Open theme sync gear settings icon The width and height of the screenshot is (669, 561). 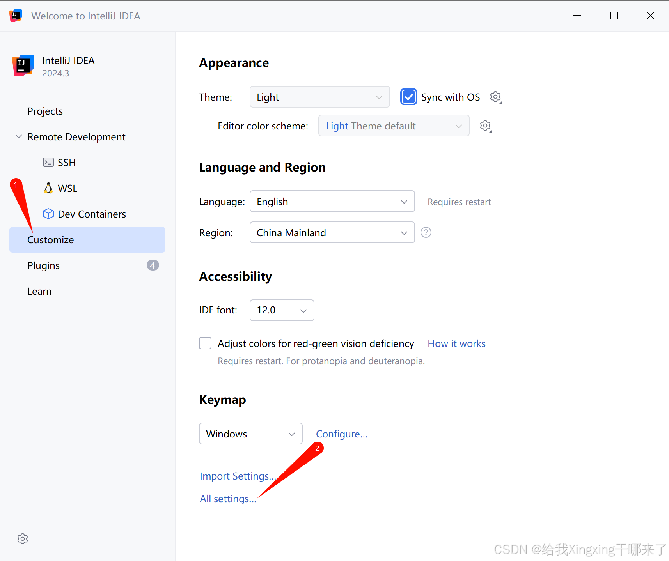pos(496,97)
